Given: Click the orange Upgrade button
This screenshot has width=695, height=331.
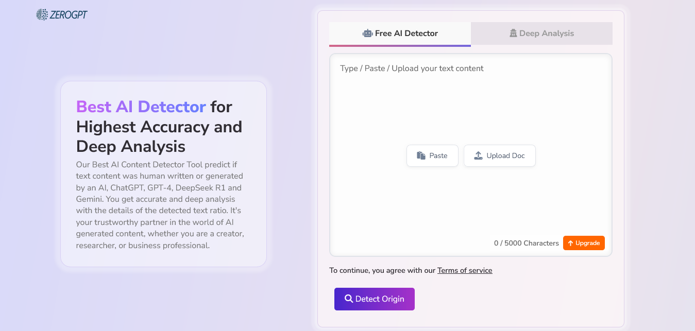Looking at the screenshot, I should coord(584,243).
